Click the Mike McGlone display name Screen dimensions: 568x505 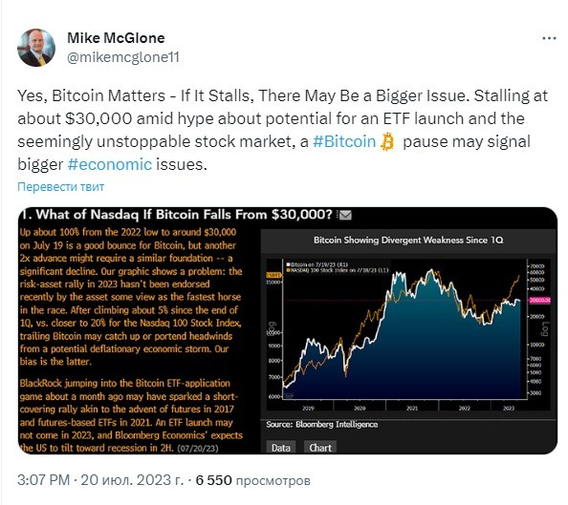[x=116, y=38]
